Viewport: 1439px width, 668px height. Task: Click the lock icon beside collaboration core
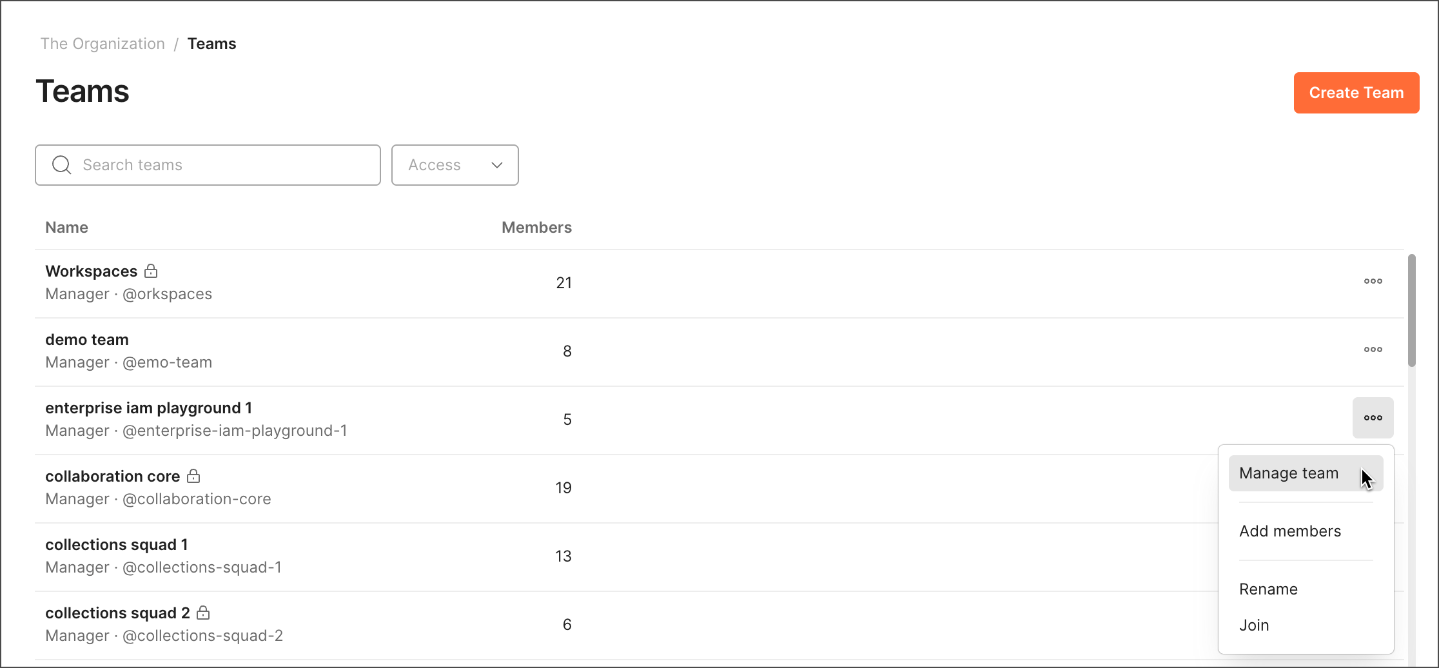click(x=193, y=476)
